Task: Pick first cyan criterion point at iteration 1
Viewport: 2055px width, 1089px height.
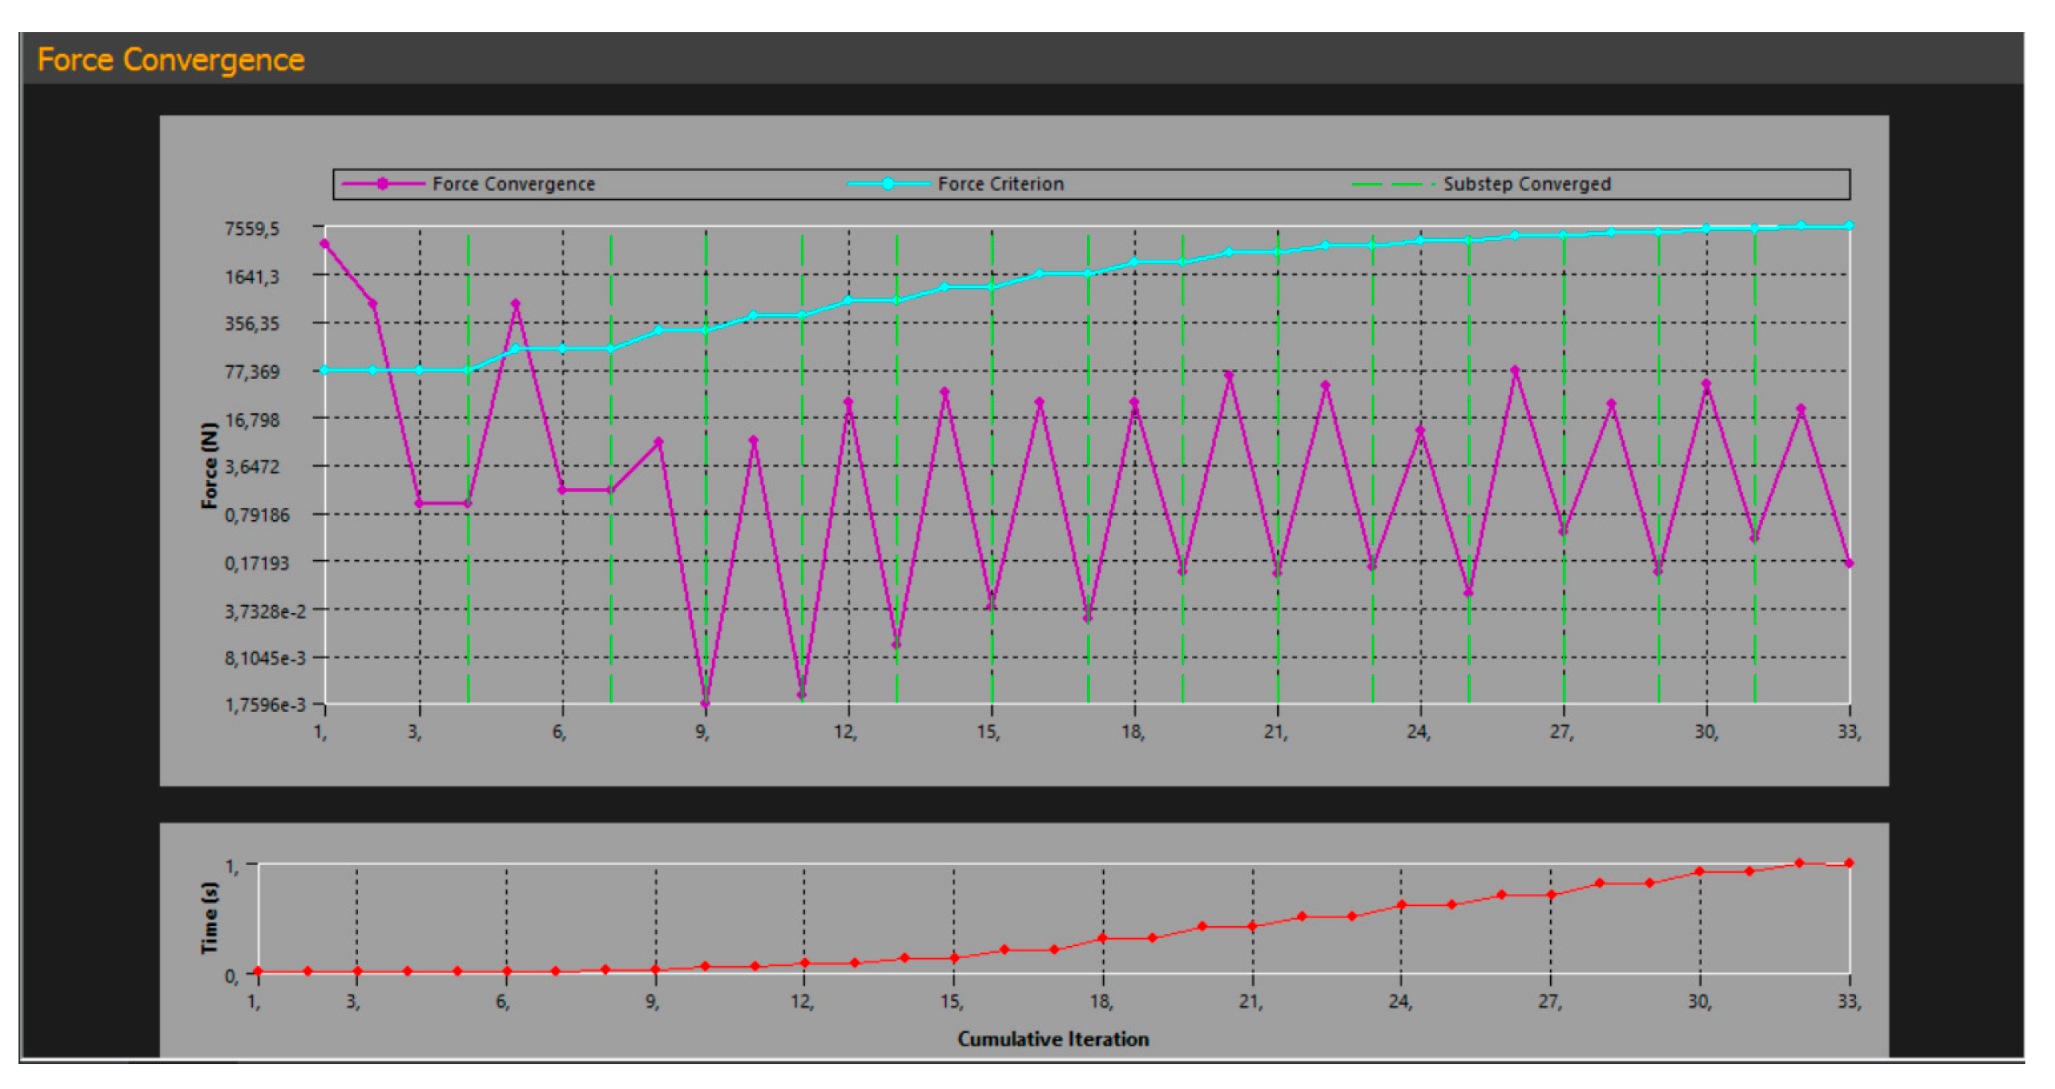Action: (324, 371)
